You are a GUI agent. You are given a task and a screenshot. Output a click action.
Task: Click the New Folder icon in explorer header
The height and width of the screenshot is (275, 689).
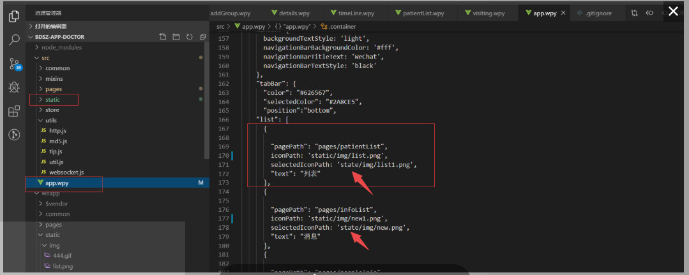[x=176, y=37]
